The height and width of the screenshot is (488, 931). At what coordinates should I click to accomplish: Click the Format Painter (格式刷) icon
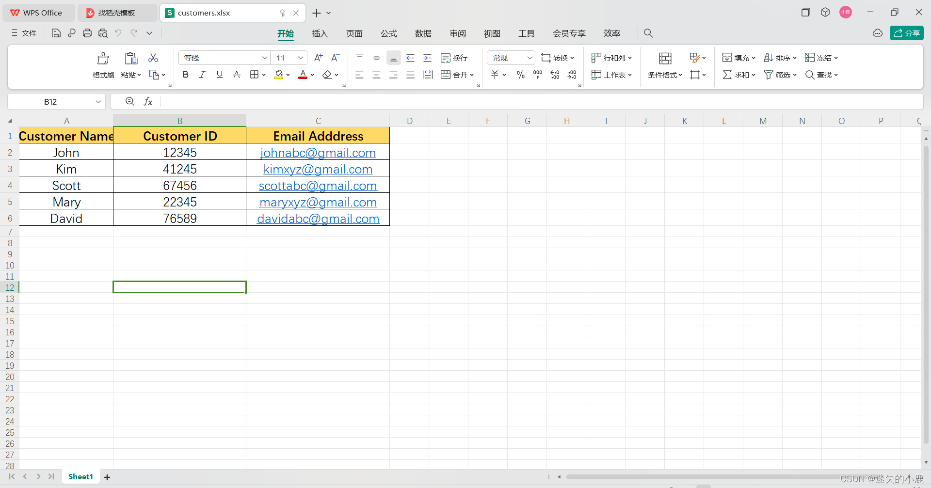(103, 59)
